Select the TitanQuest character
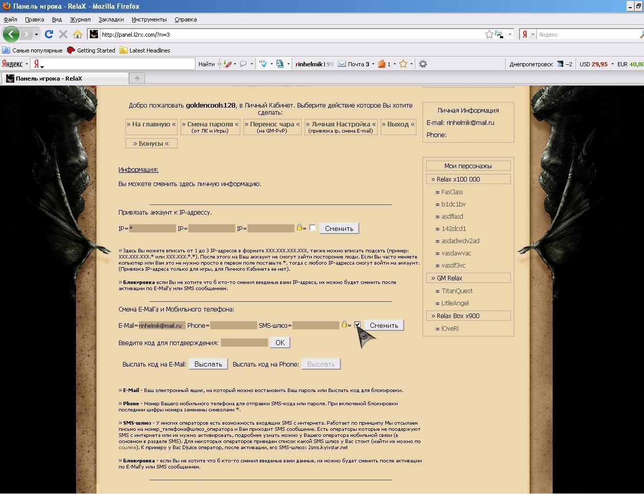Screen dimensions: 644x494 pyautogui.click(x=457, y=291)
